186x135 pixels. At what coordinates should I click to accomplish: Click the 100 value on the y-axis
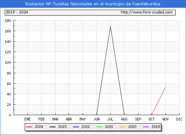click(x=8, y=62)
